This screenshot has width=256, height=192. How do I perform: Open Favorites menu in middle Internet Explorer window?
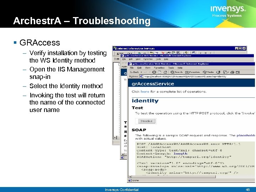[148, 59]
